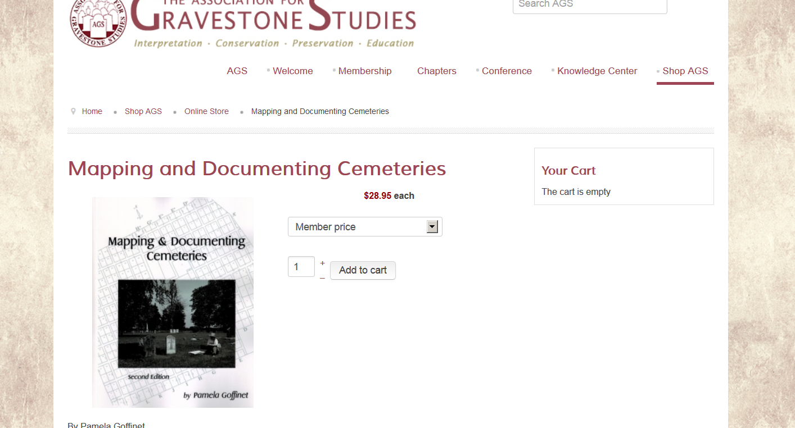This screenshot has width=795, height=428.
Task: Click the breadcrumb location pin icon
Action: click(73, 111)
